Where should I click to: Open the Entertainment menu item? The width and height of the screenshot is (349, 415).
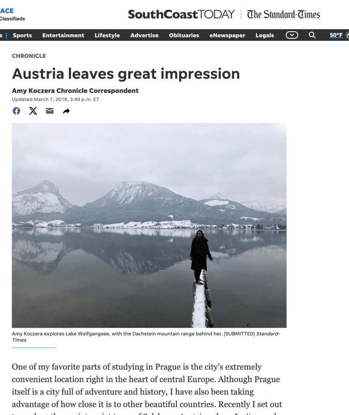63,35
